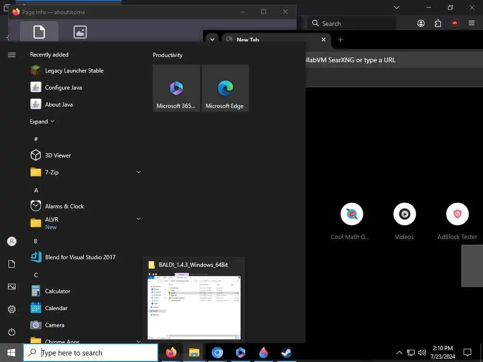Click the browser Search field

point(352,24)
